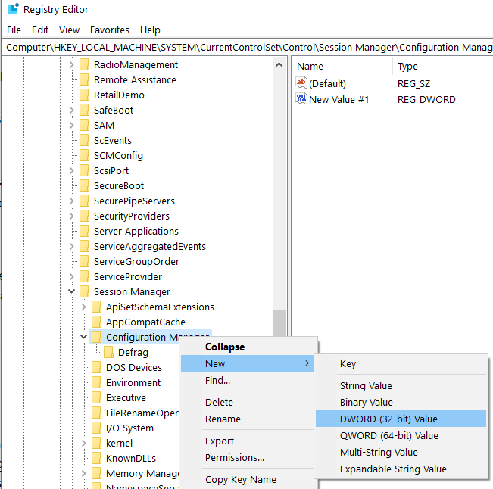This screenshot has height=489, width=493.
Task: Expand the ScsiPort key
Action: 72,170
